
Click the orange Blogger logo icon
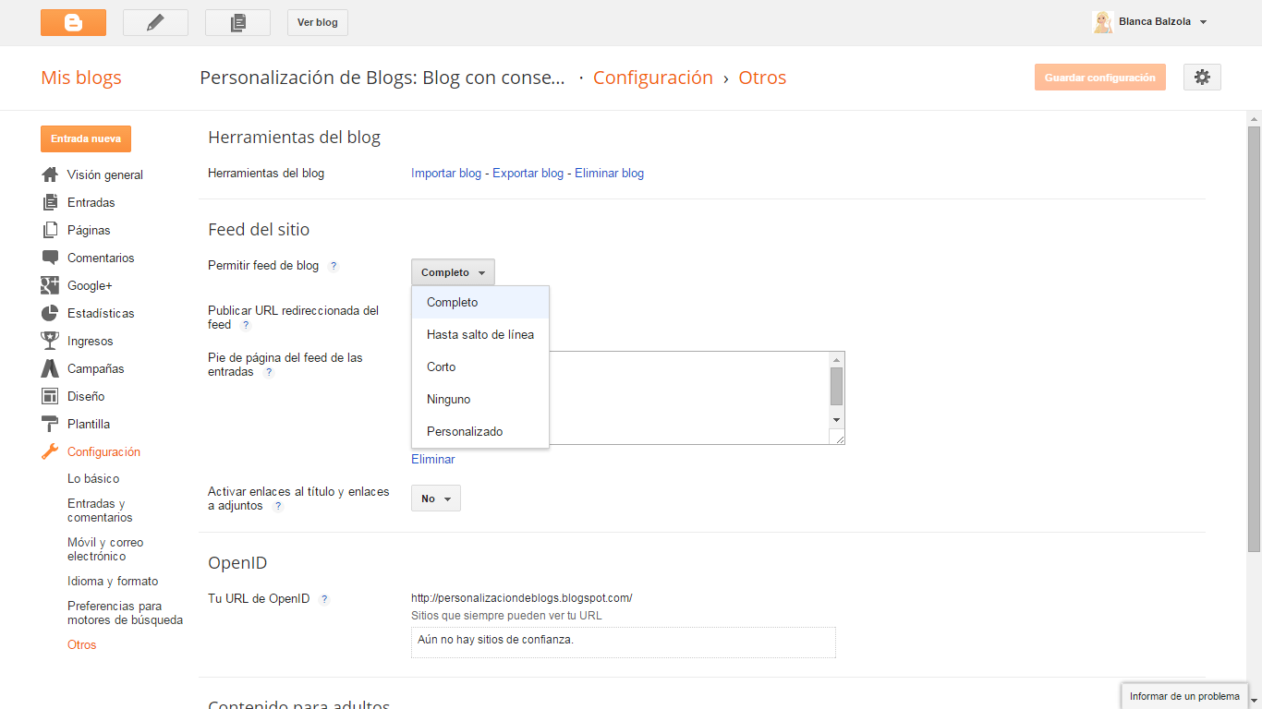[x=73, y=22]
